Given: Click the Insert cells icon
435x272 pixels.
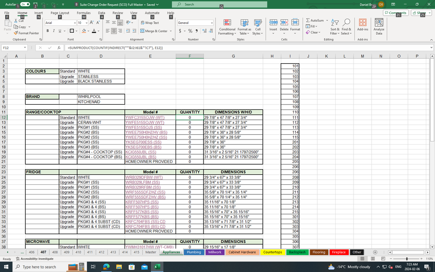Looking at the screenshot, I should pyautogui.click(x=273, y=23).
